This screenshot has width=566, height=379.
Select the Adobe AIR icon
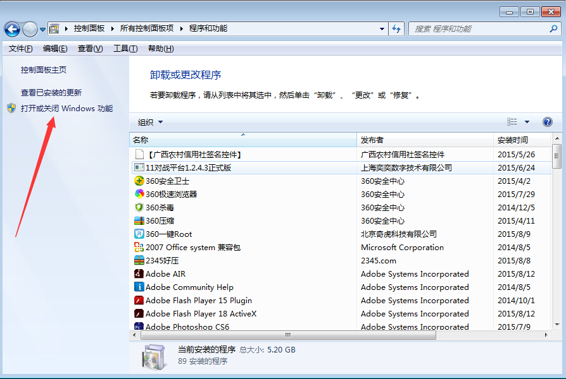click(139, 274)
